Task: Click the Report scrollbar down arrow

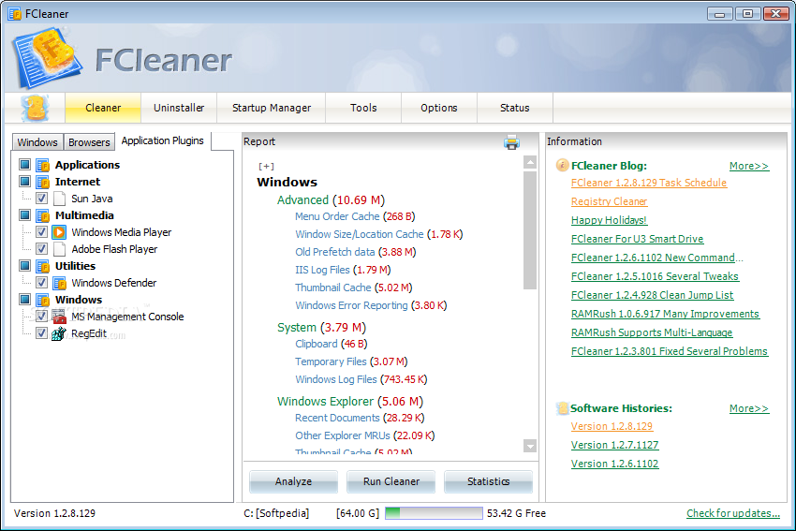Action: (x=530, y=446)
